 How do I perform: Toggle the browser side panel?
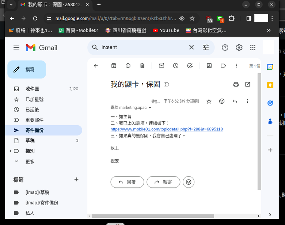coord(249,18)
